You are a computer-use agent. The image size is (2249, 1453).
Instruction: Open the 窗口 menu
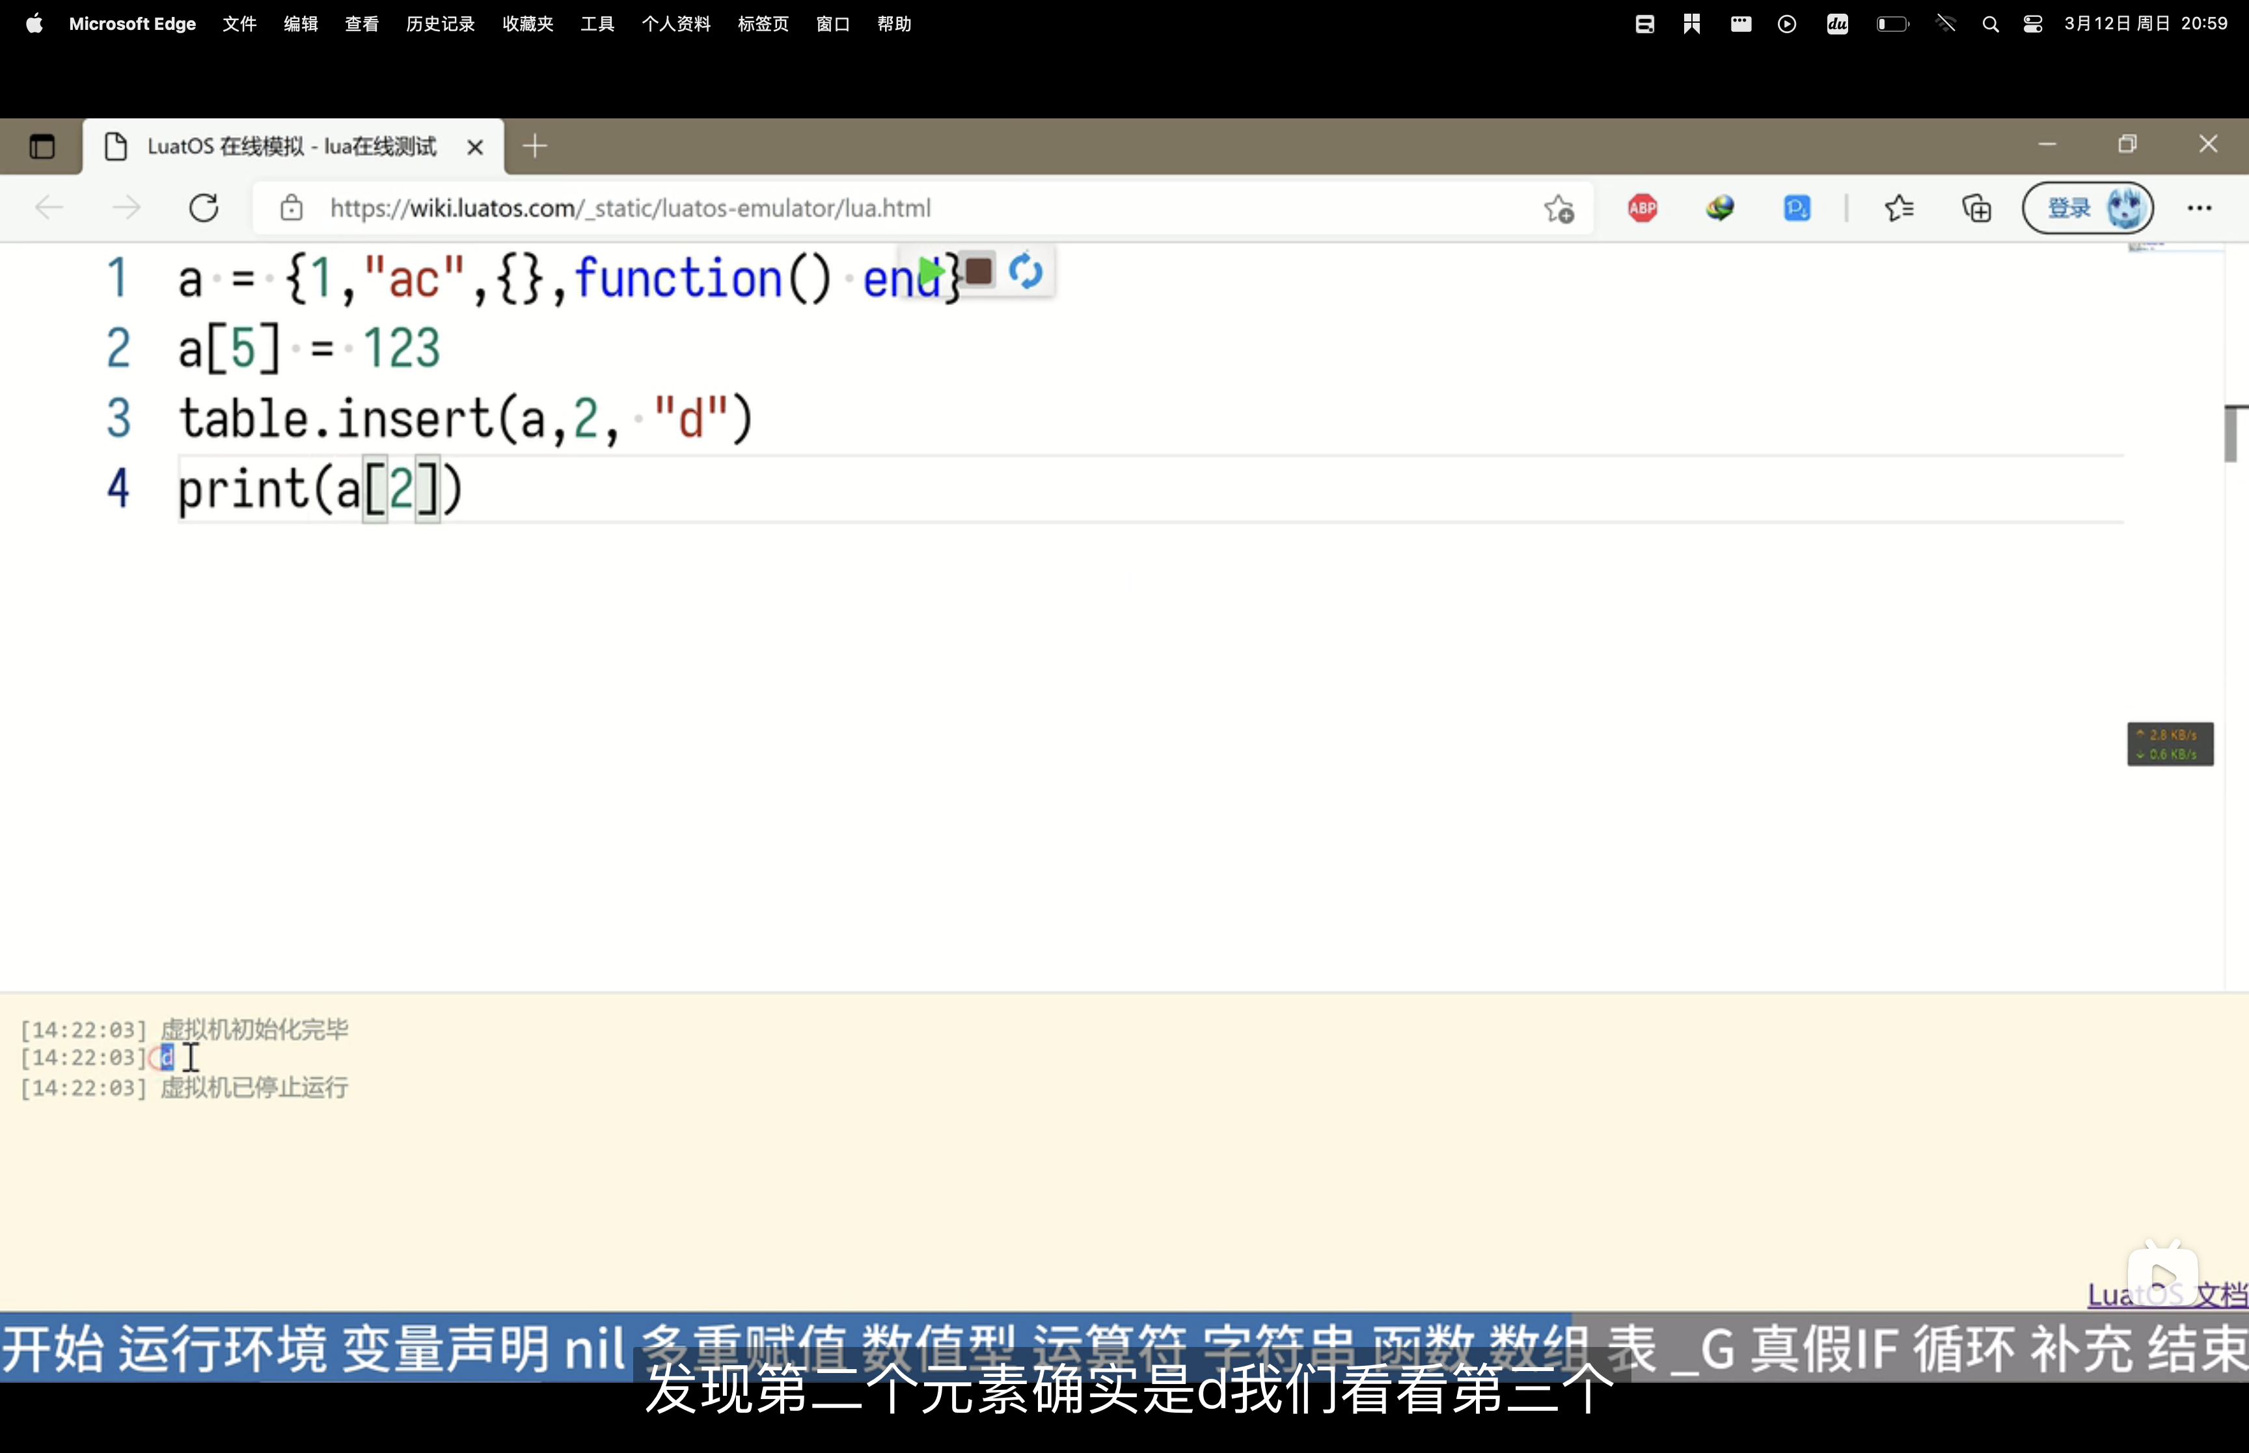832,23
